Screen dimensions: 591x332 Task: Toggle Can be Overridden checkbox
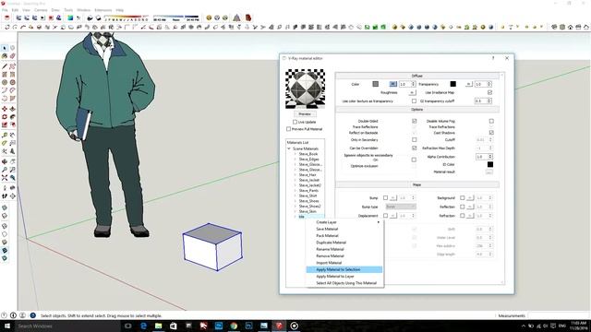coord(415,148)
